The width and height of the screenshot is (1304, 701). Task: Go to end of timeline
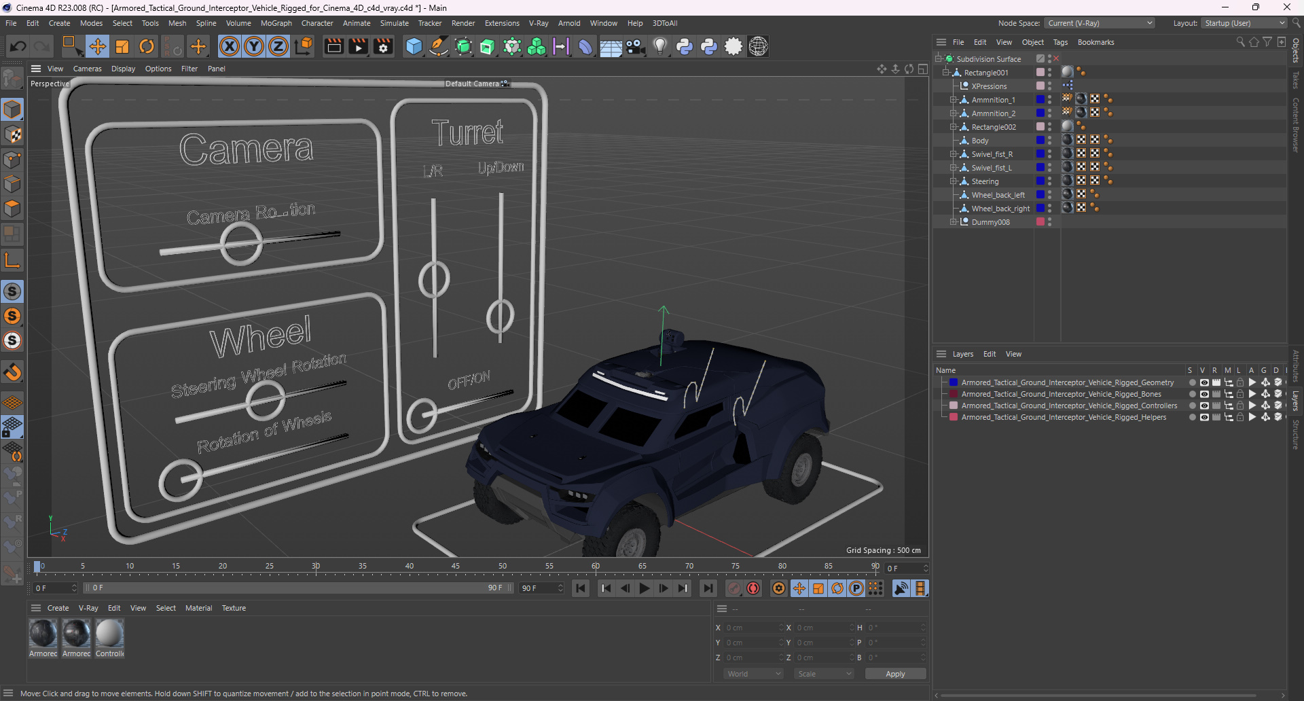tap(708, 588)
